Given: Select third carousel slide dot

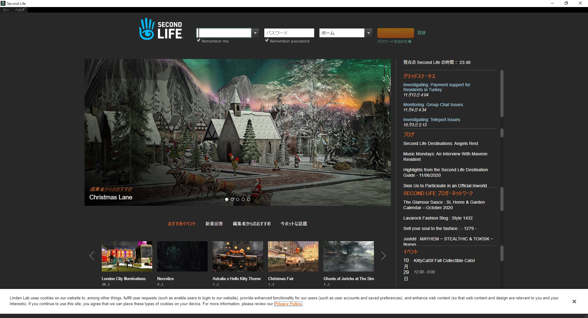Looking at the screenshot, I should [238, 199].
